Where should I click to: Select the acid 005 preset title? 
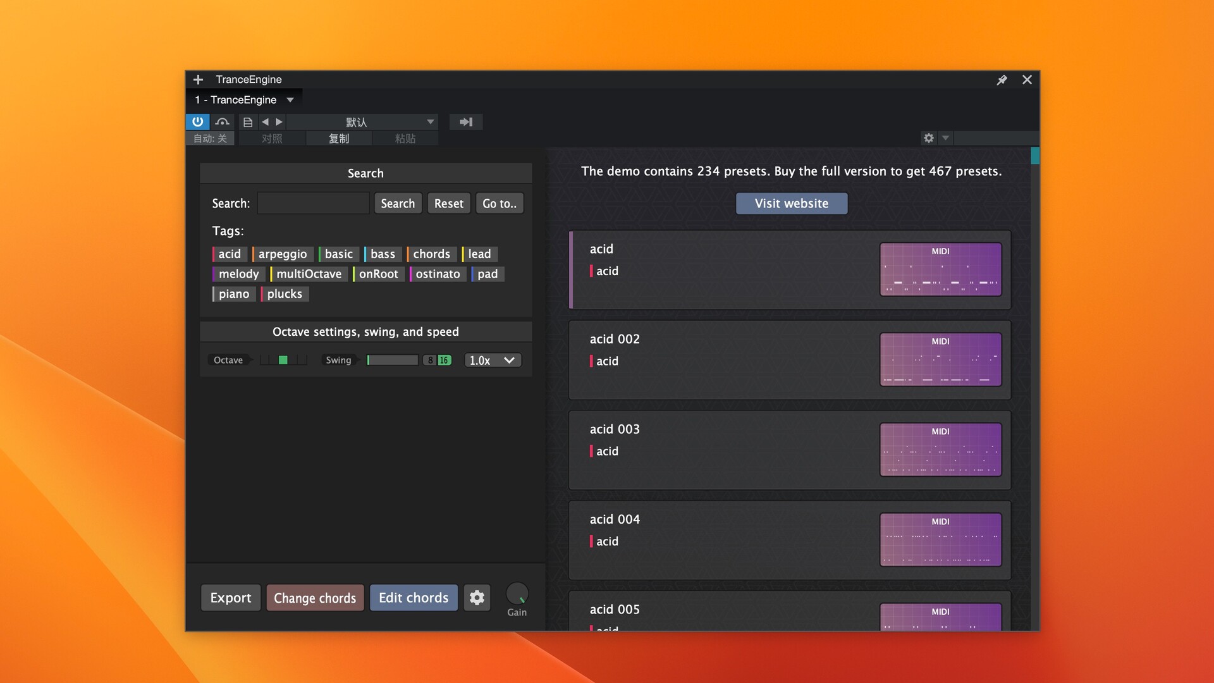pyautogui.click(x=615, y=610)
